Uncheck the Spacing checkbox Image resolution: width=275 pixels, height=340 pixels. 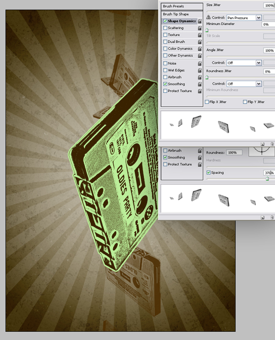coord(209,173)
